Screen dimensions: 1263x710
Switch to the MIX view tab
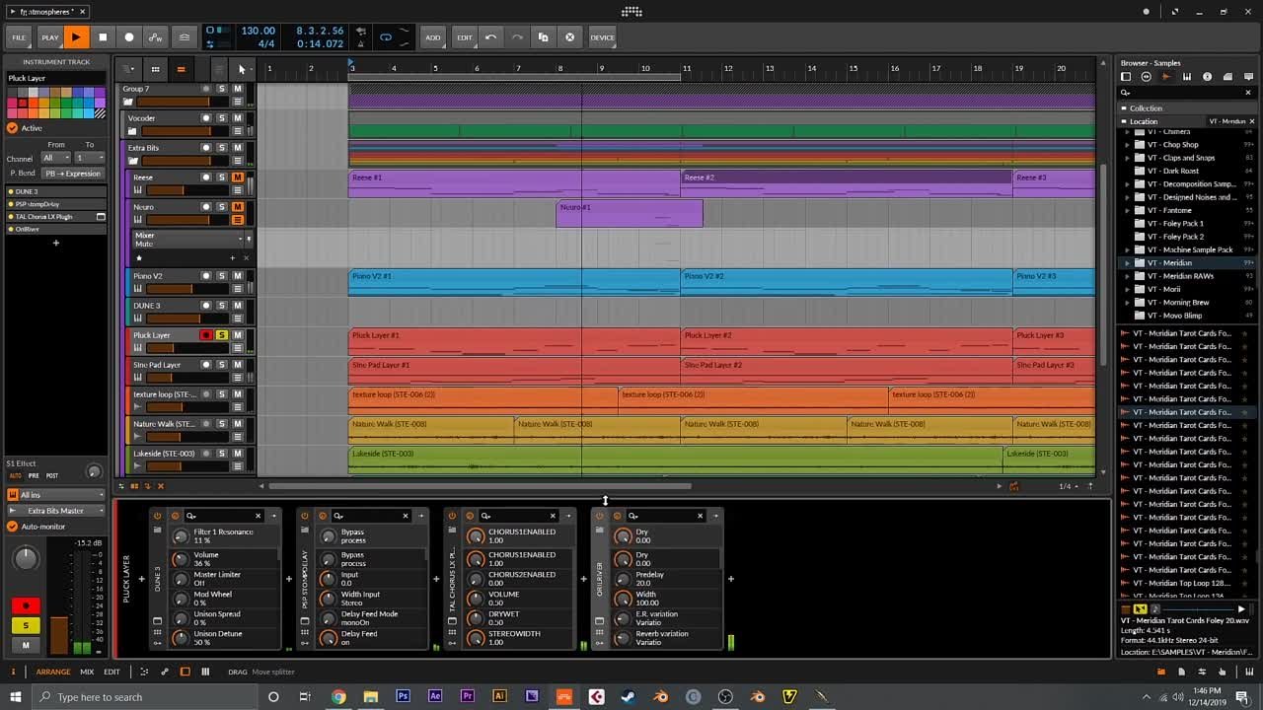point(87,672)
